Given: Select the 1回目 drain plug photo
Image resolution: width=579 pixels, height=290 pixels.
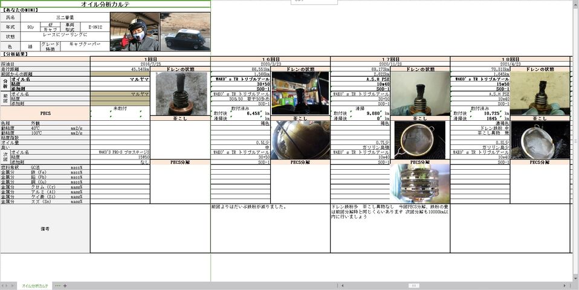Looking at the screenshot, I should [181, 94].
